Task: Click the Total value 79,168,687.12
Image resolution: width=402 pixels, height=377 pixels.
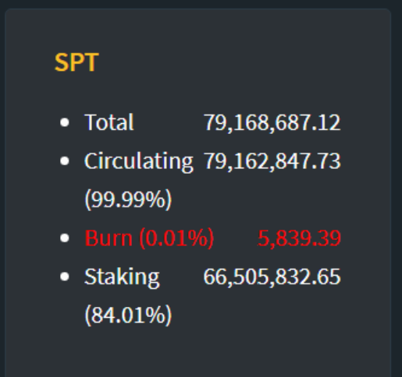Action: click(272, 122)
